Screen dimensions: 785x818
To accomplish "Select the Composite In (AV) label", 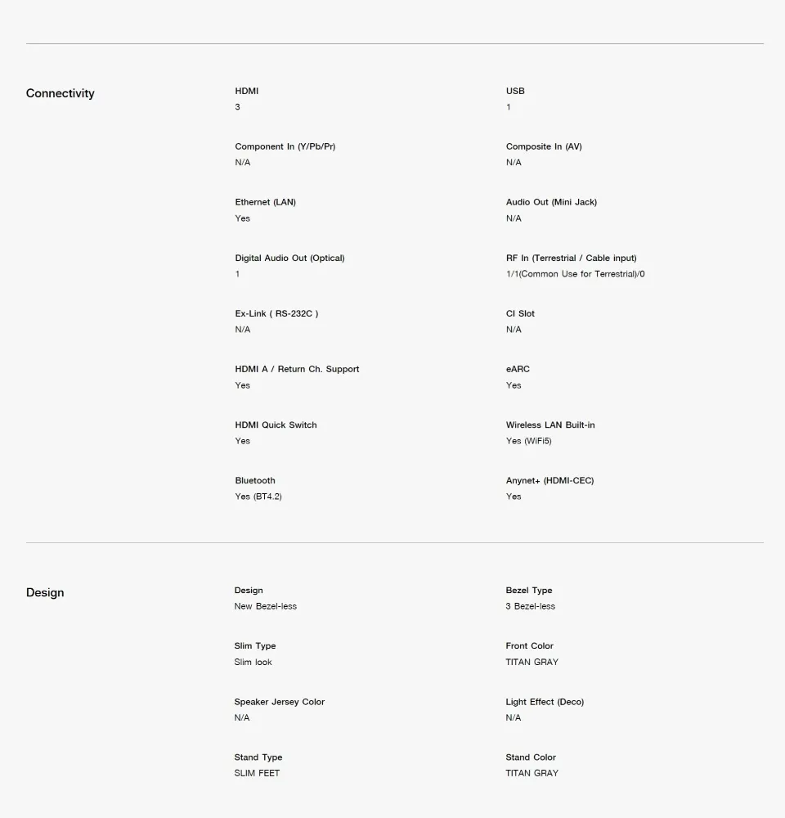I will [x=544, y=146].
